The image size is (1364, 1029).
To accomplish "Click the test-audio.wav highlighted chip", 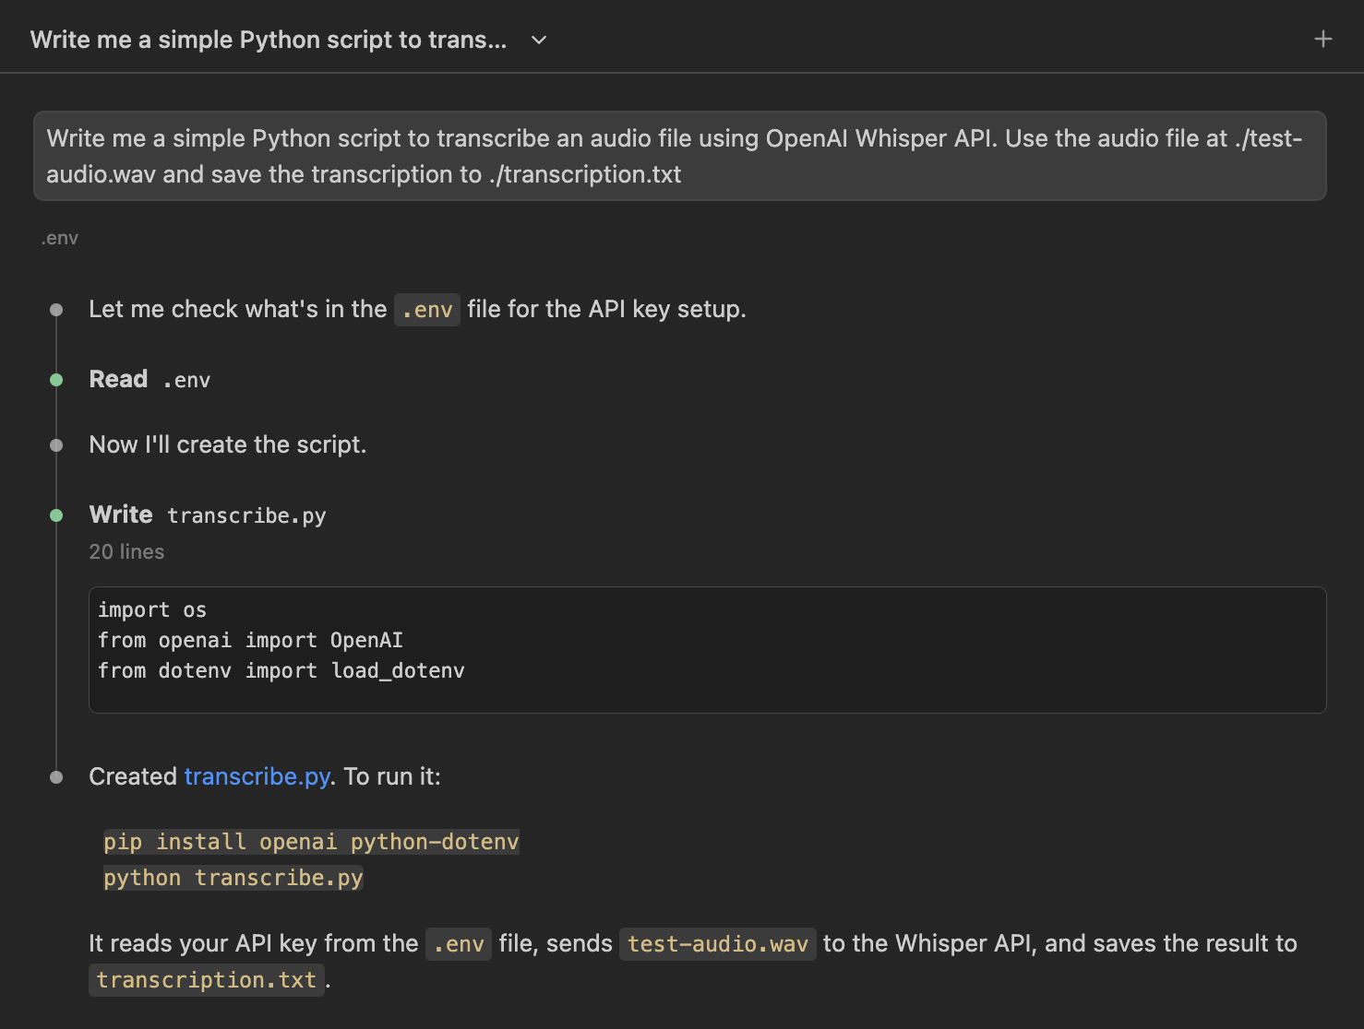I will pyautogui.click(x=717, y=943).
